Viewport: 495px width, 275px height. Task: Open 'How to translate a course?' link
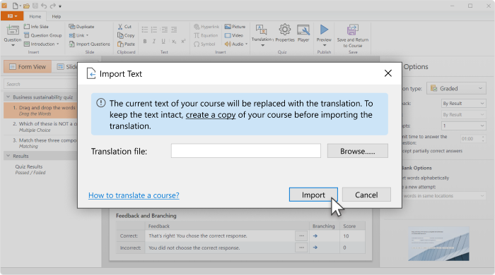click(134, 195)
